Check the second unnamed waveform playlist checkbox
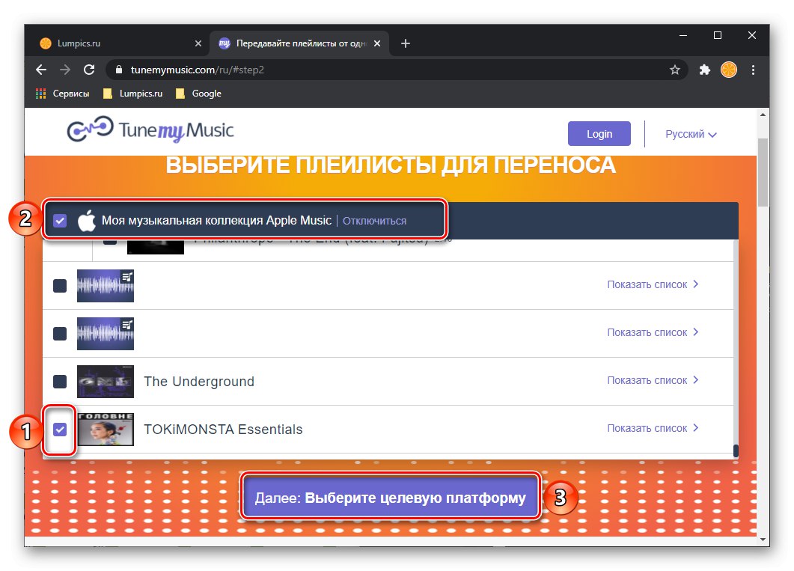794x571 pixels. pyautogui.click(x=60, y=334)
